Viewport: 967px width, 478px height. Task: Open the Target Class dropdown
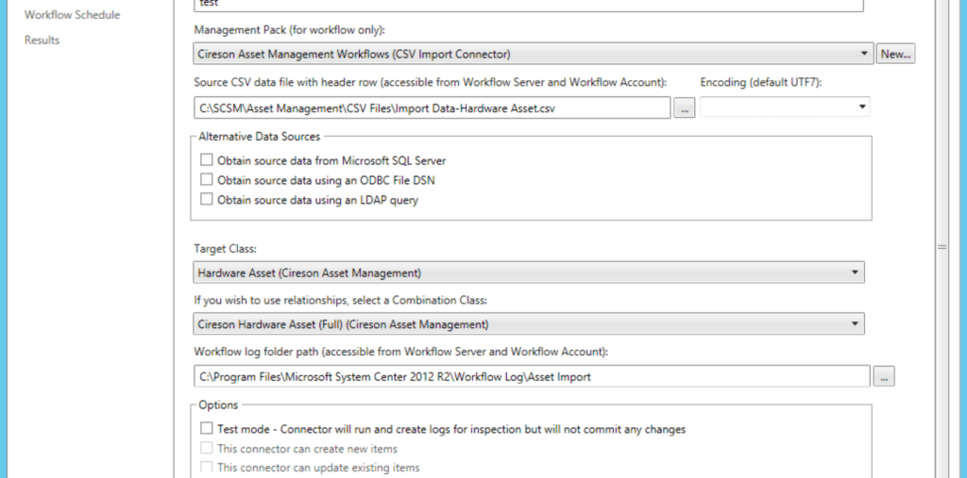[x=529, y=272]
